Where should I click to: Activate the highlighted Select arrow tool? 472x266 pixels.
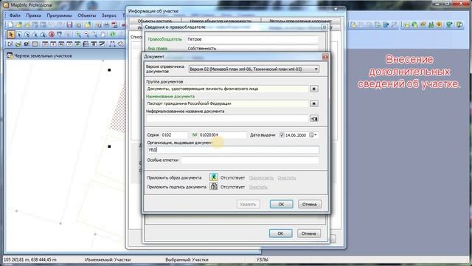click(11, 35)
